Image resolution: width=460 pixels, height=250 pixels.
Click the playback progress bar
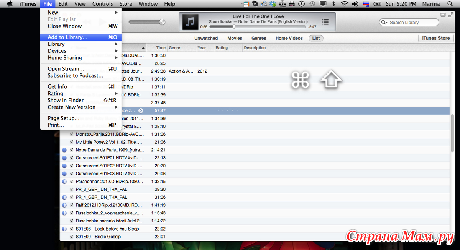(x=258, y=27)
